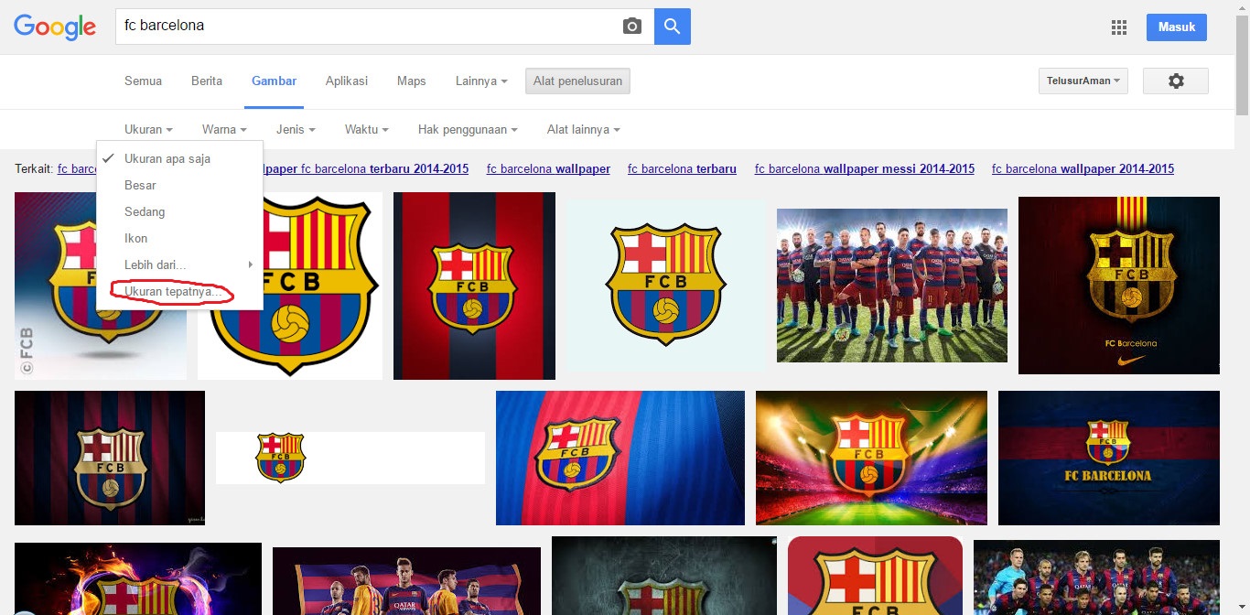The width and height of the screenshot is (1250, 615).
Task: Open the settings gear button
Action: [1176, 81]
